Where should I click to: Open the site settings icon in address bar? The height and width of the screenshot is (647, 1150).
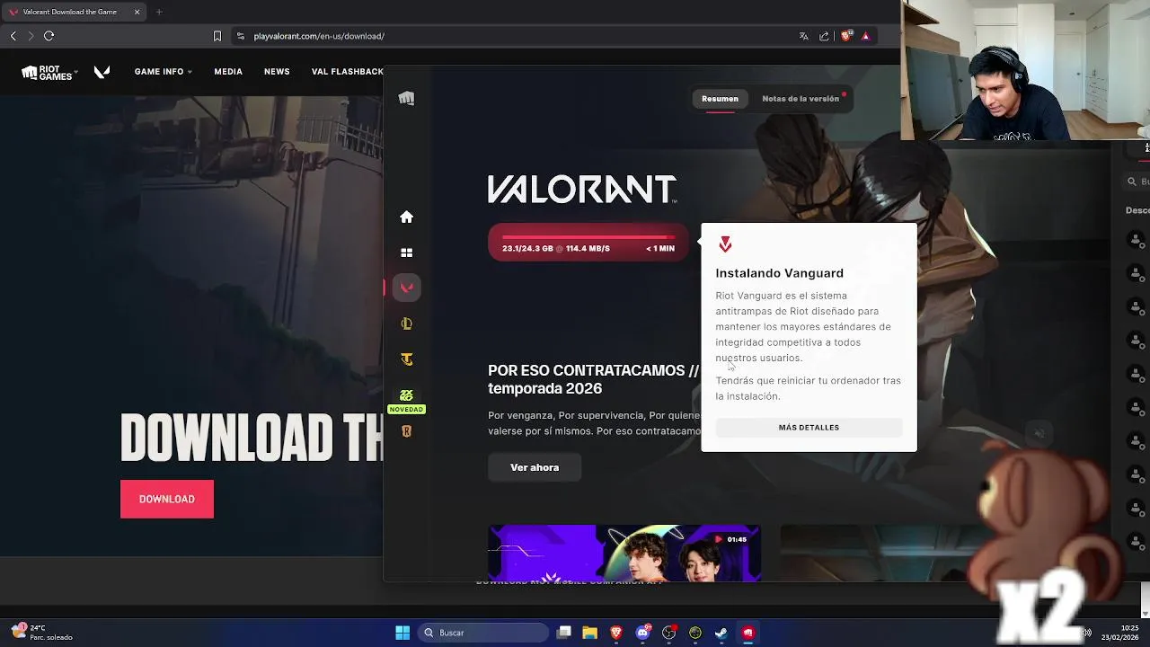(x=240, y=36)
